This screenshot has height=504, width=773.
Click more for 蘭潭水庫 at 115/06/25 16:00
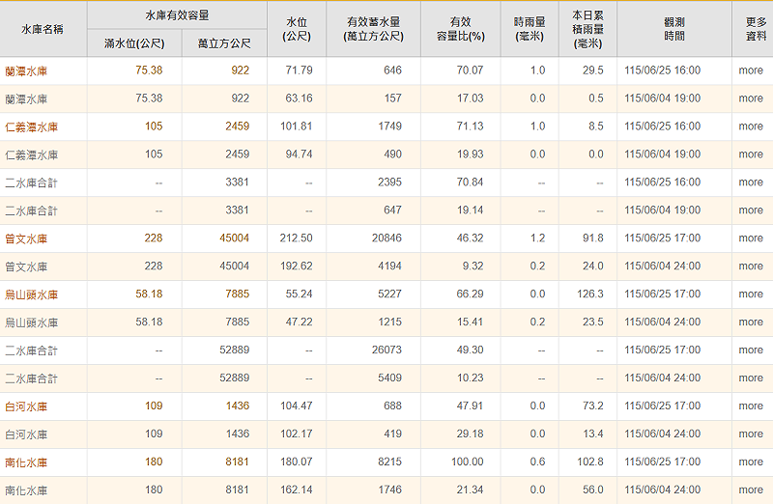click(751, 70)
